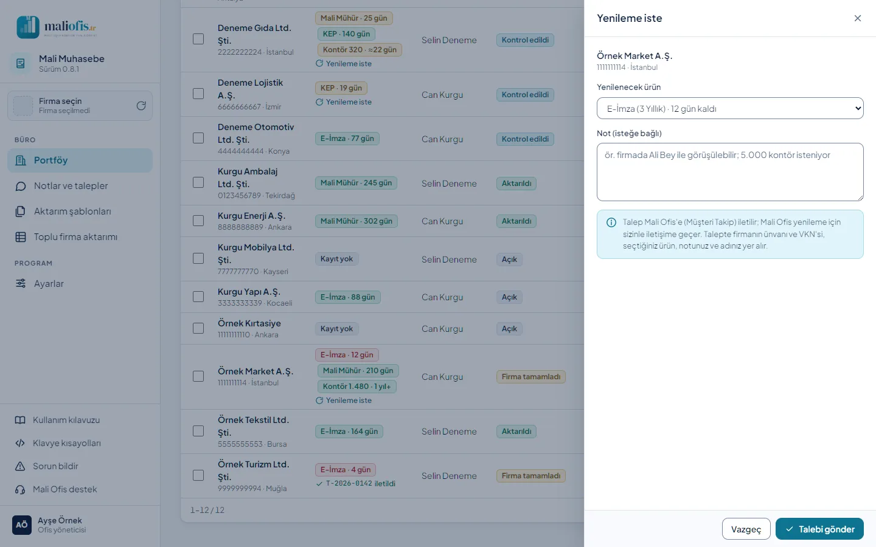Viewport: 876px width, 547px height.
Task: Click the Aktarım şablonları copy icon
Action: 21,212
